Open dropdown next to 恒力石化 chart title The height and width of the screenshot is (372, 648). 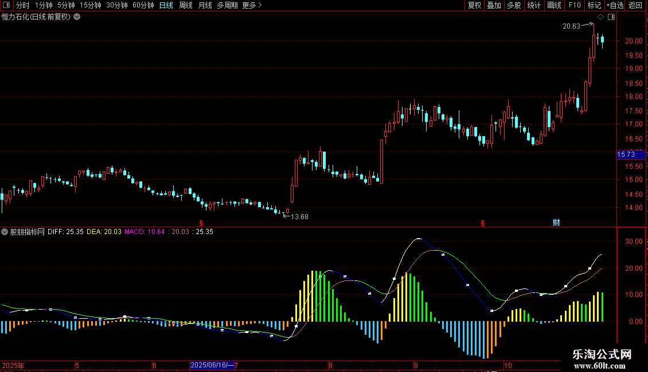click(x=77, y=17)
